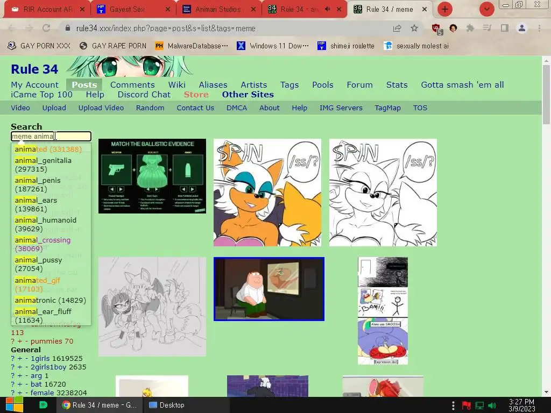
Task: Click the plus next to 1girls tag
Action: point(20,359)
